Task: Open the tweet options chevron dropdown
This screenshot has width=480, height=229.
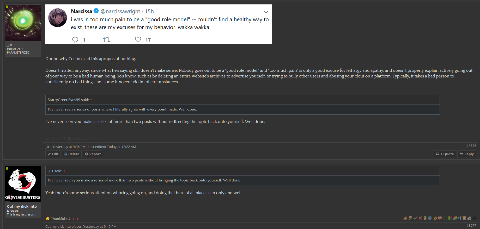Action: tap(266, 12)
